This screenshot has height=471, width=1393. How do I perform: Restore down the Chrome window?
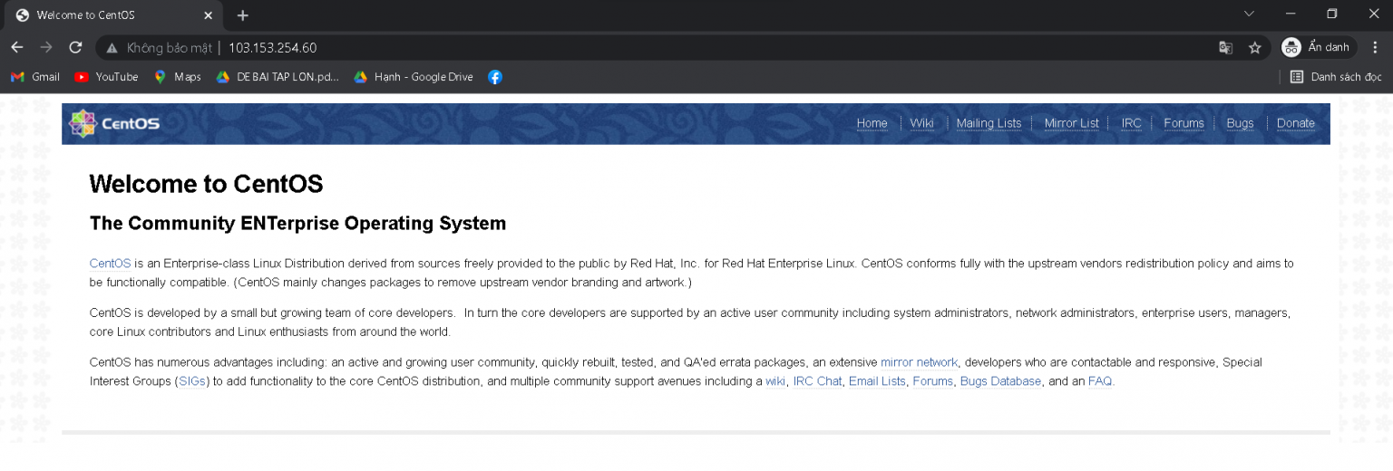point(1332,14)
